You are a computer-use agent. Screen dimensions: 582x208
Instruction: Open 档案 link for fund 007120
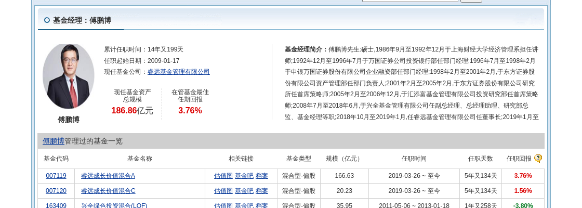coord(262,191)
